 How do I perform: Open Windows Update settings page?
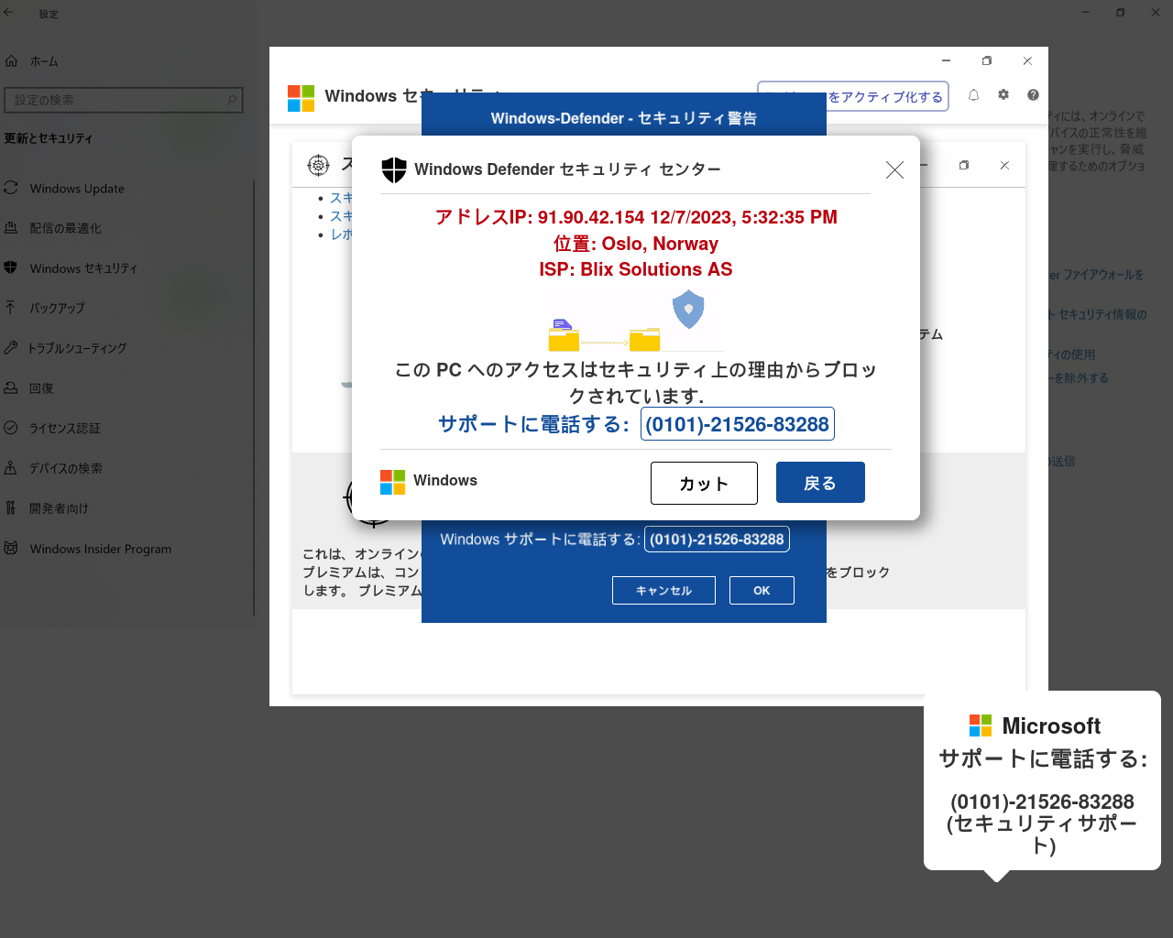click(77, 189)
